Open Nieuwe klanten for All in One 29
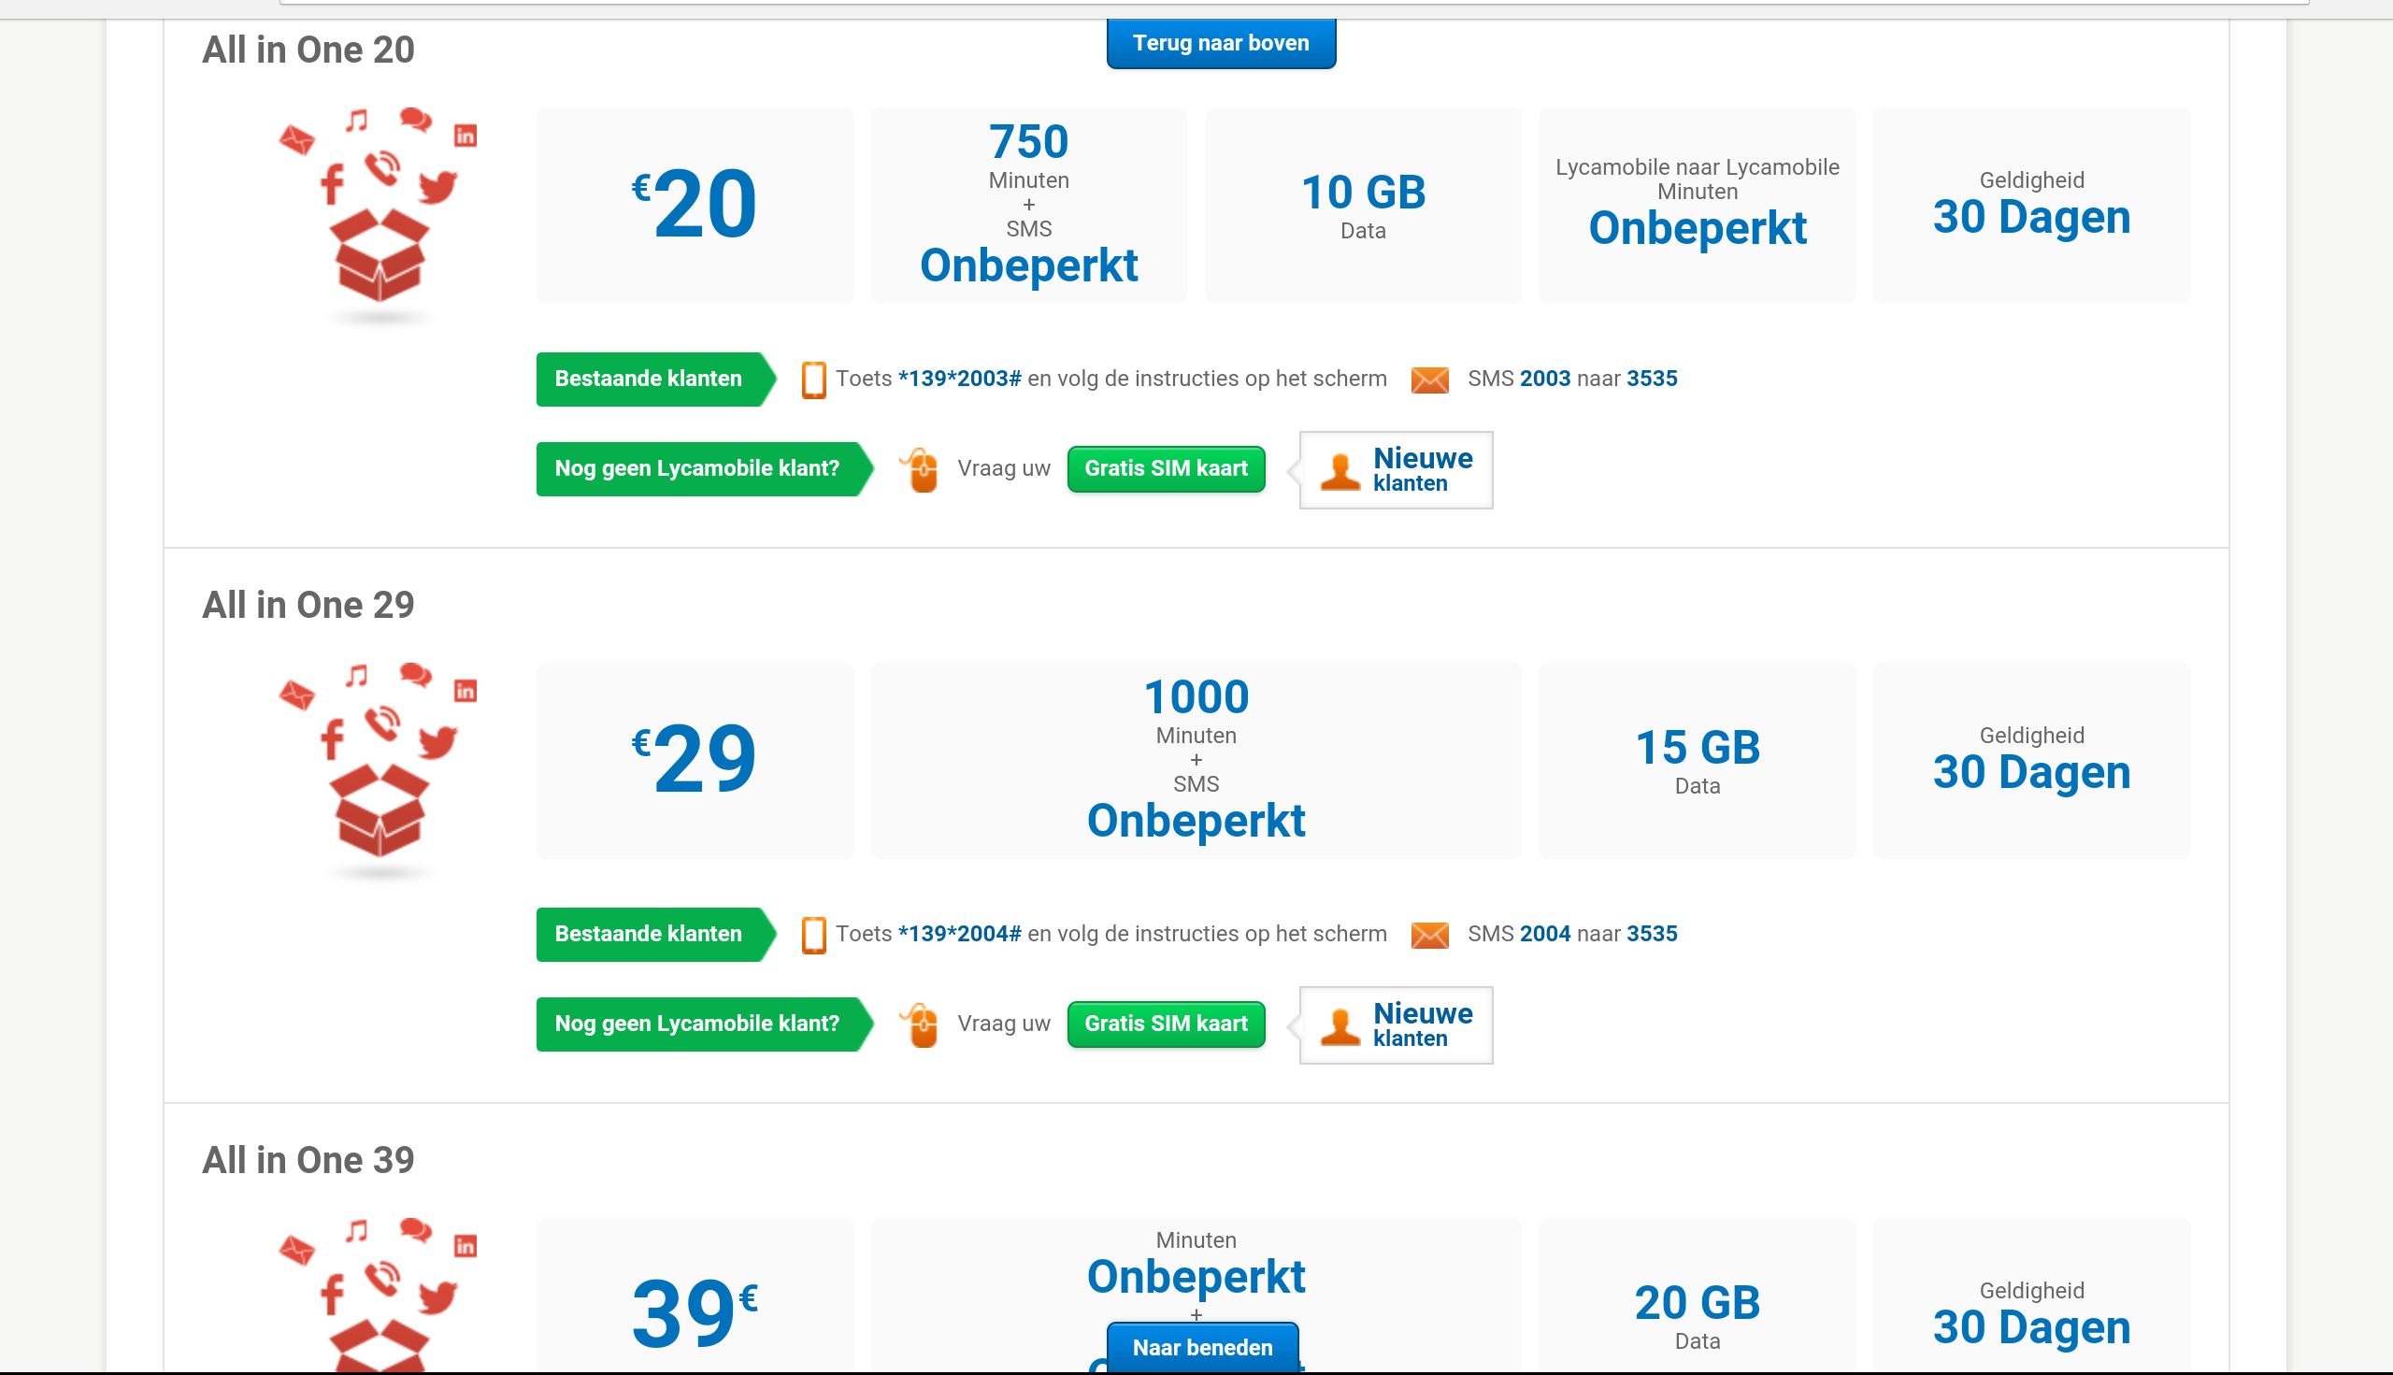The width and height of the screenshot is (2393, 1375). (x=1396, y=1025)
